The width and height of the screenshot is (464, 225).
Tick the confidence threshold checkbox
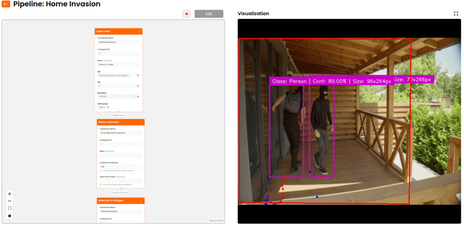click(x=101, y=170)
